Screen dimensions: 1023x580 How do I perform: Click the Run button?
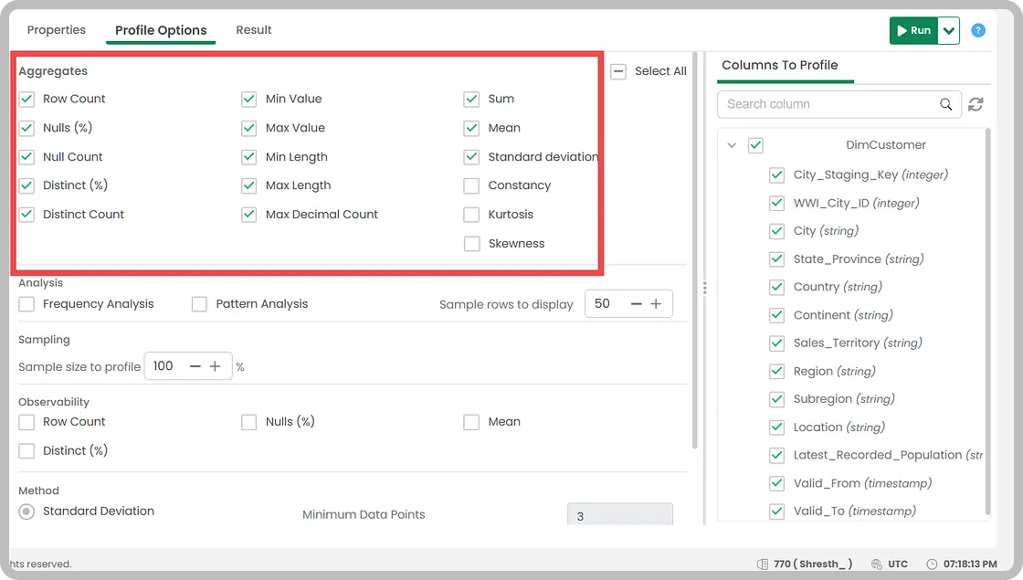coord(913,31)
